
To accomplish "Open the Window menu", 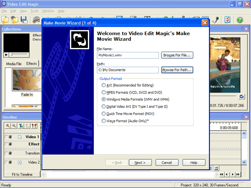I will click(x=48, y=11).
